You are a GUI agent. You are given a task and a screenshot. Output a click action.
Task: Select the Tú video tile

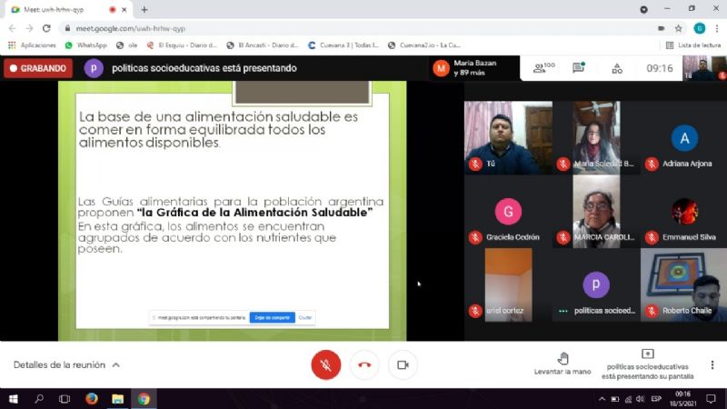coord(508,138)
